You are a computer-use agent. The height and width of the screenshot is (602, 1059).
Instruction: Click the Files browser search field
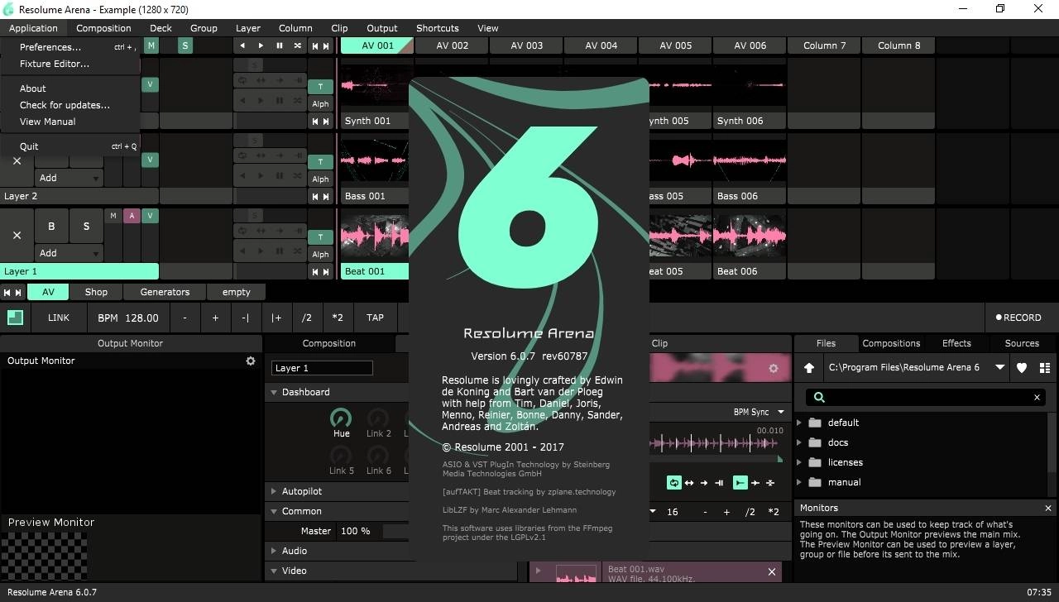coord(926,397)
